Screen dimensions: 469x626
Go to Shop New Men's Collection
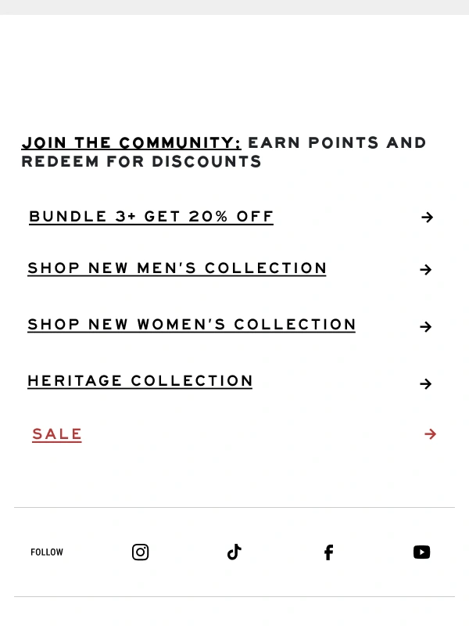point(177,268)
